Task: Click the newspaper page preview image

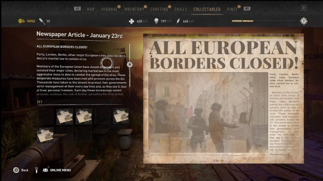Action: [223, 98]
